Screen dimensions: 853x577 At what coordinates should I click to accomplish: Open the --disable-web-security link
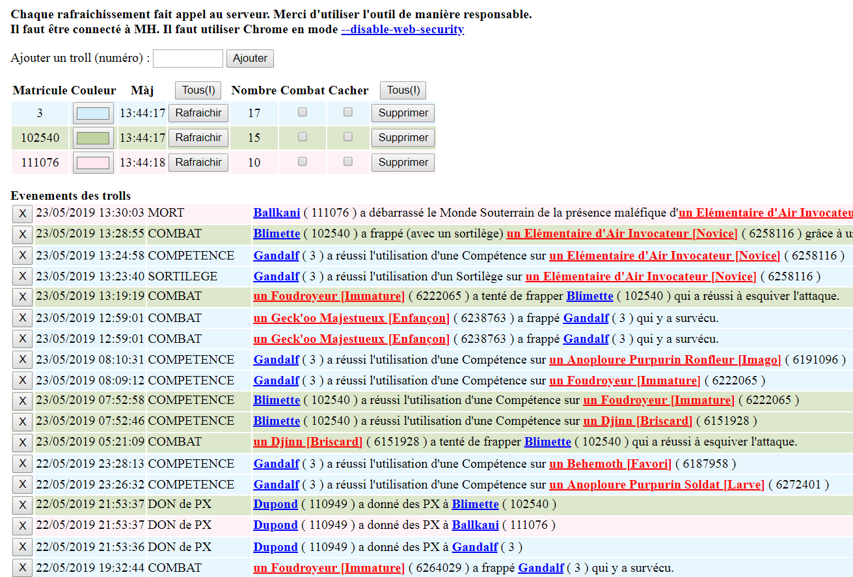coord(402,29)
